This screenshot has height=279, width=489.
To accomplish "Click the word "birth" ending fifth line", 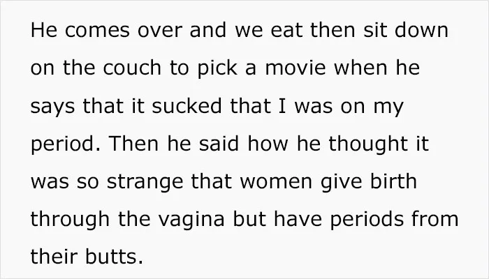I will [x=393, y=181].
